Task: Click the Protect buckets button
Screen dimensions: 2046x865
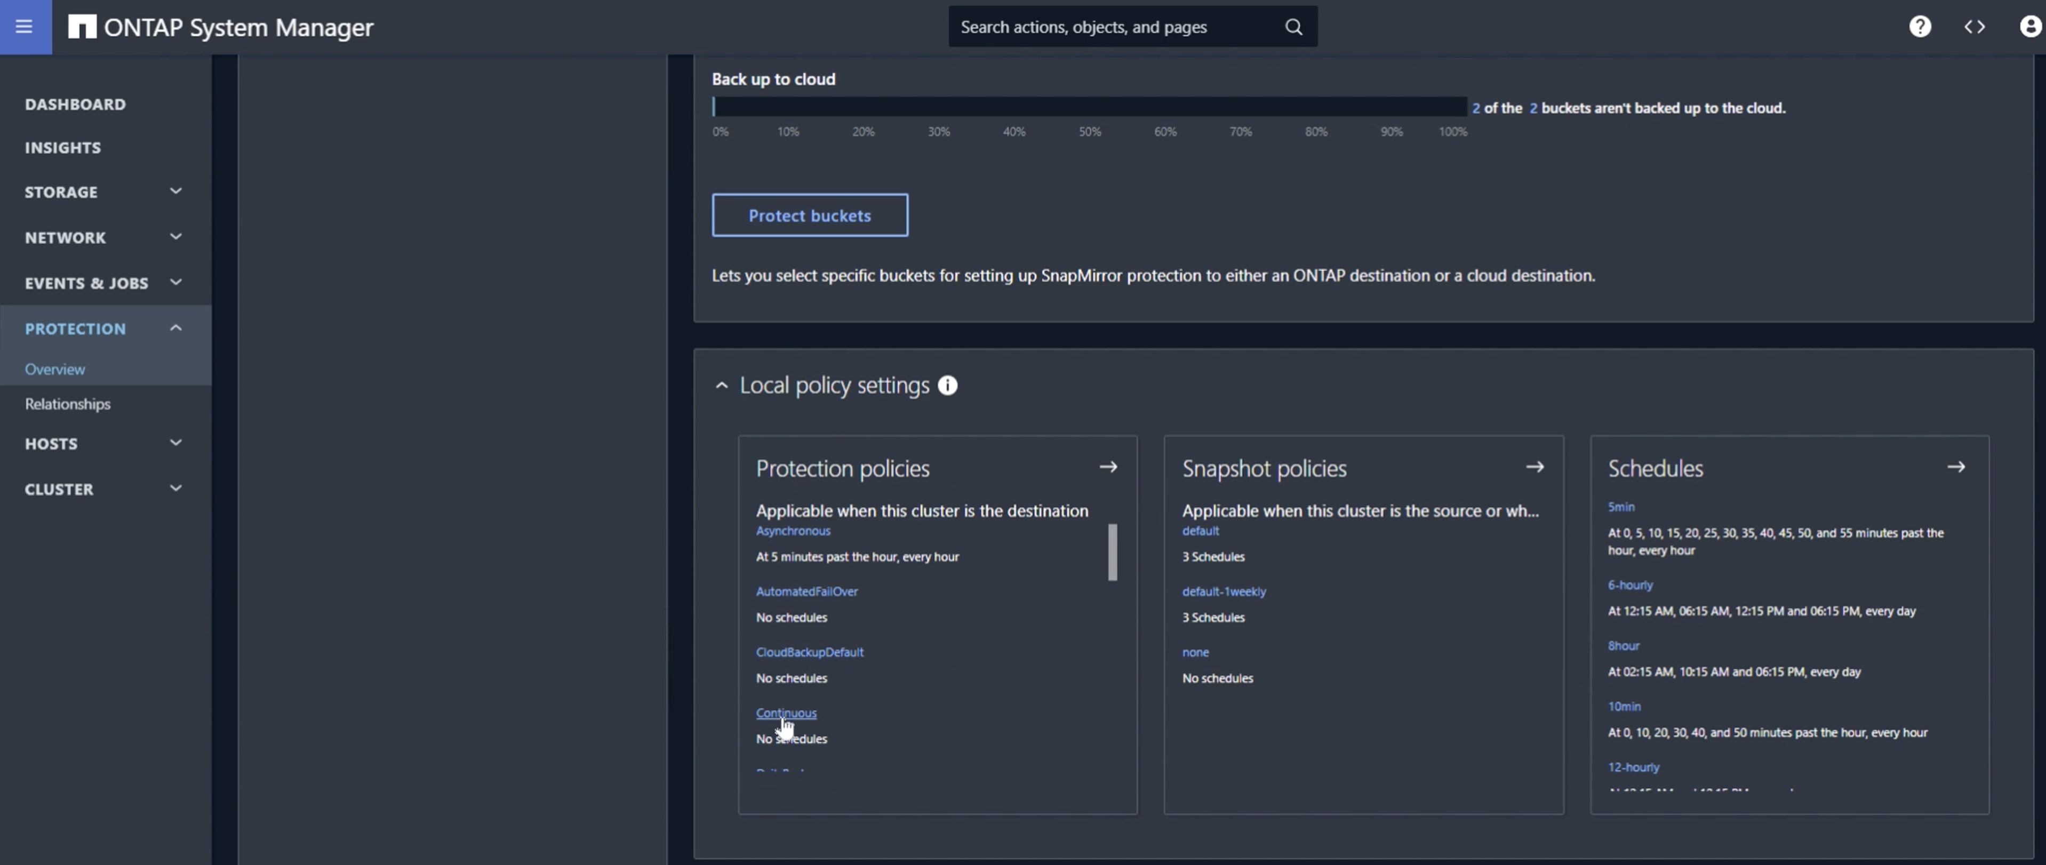Action: point(810,214)
